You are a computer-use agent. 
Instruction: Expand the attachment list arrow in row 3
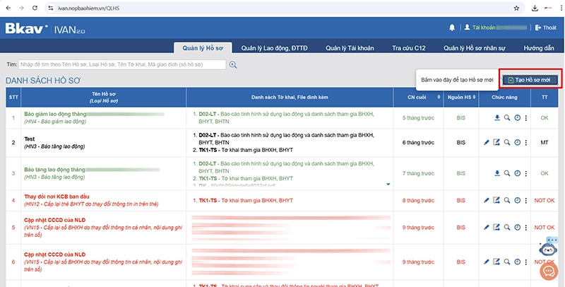(x=387, y=184)
